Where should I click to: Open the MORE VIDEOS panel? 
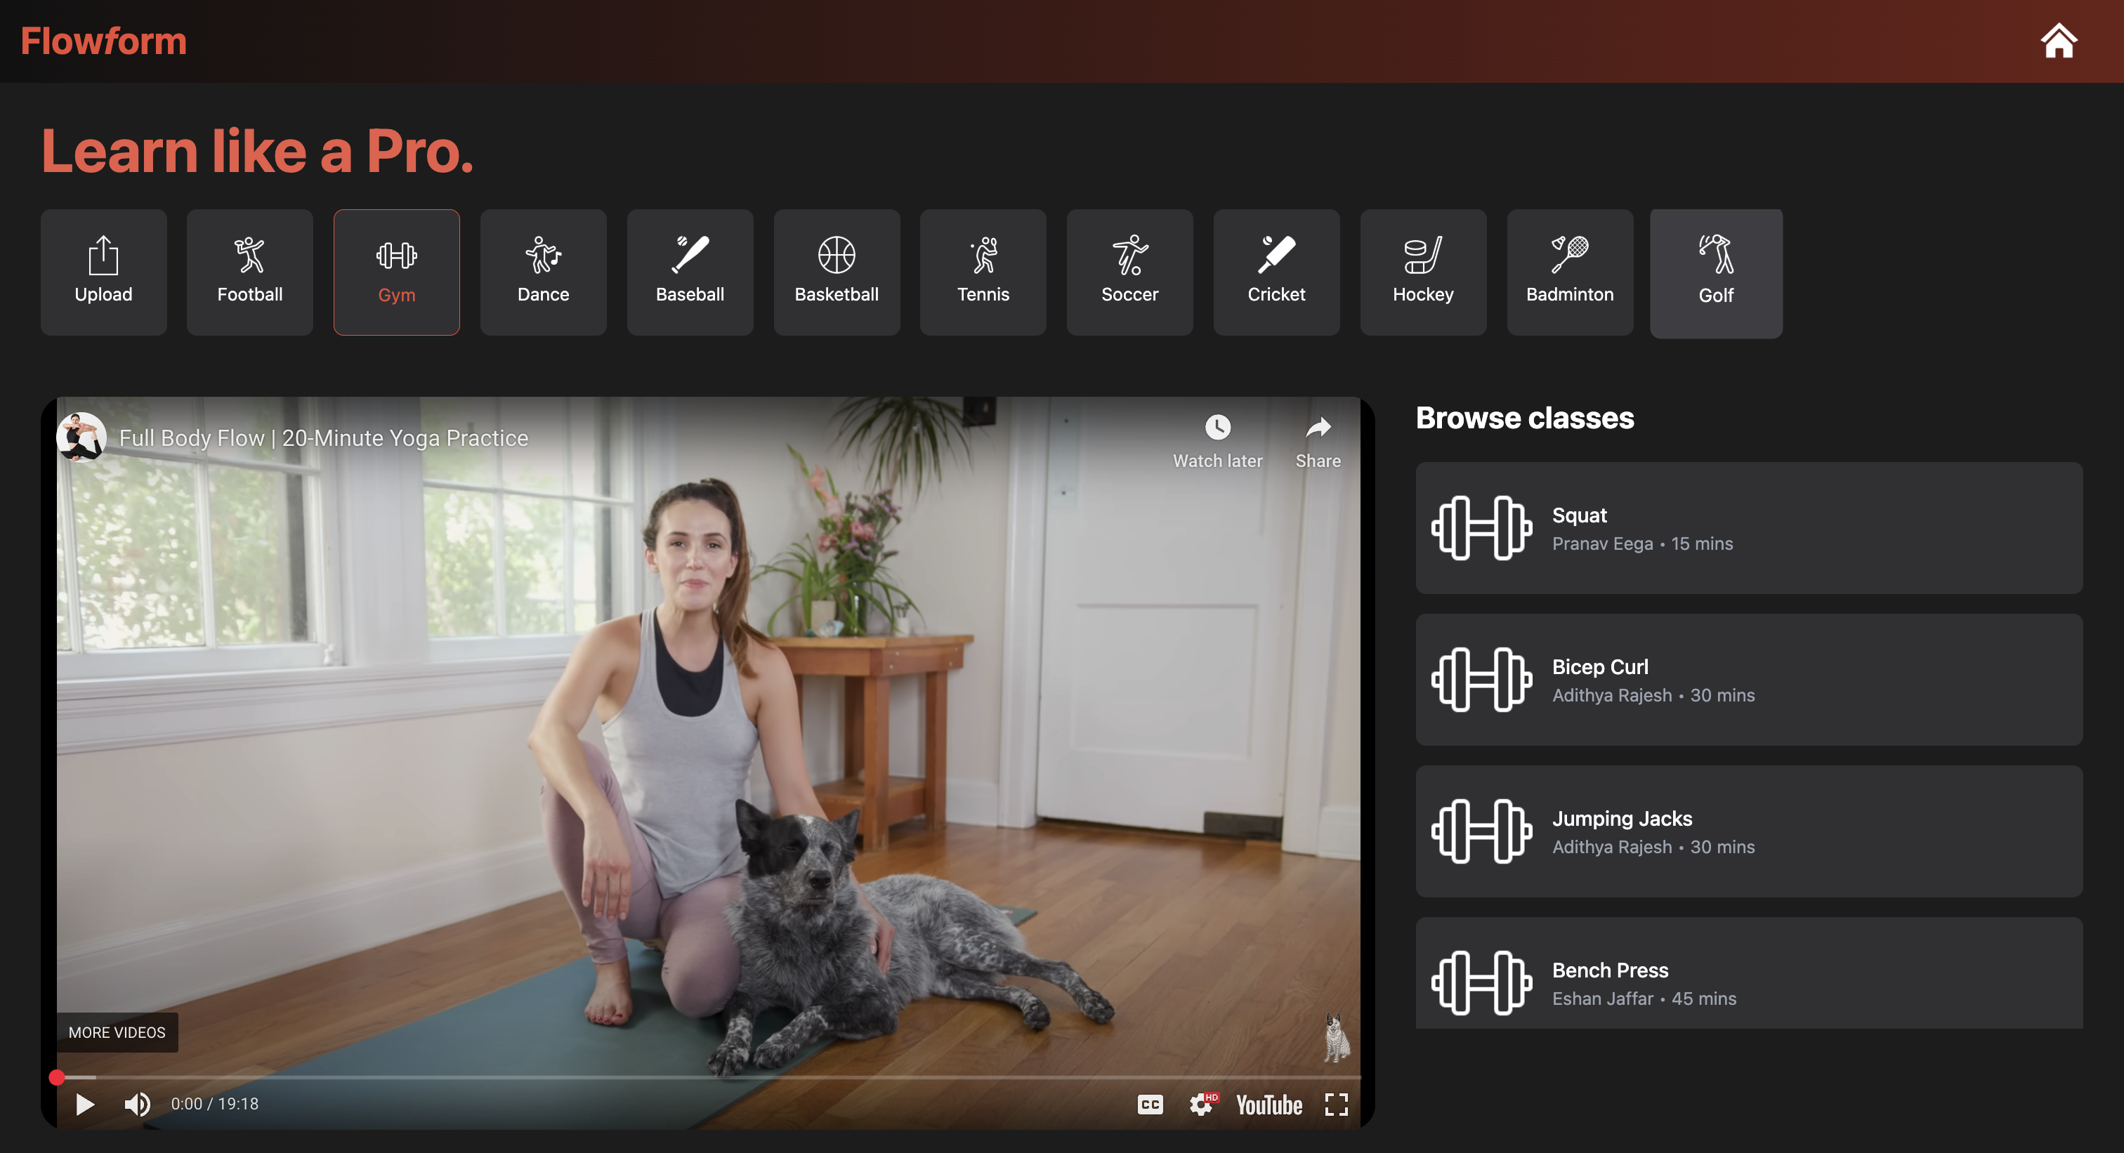[117, 1033]
